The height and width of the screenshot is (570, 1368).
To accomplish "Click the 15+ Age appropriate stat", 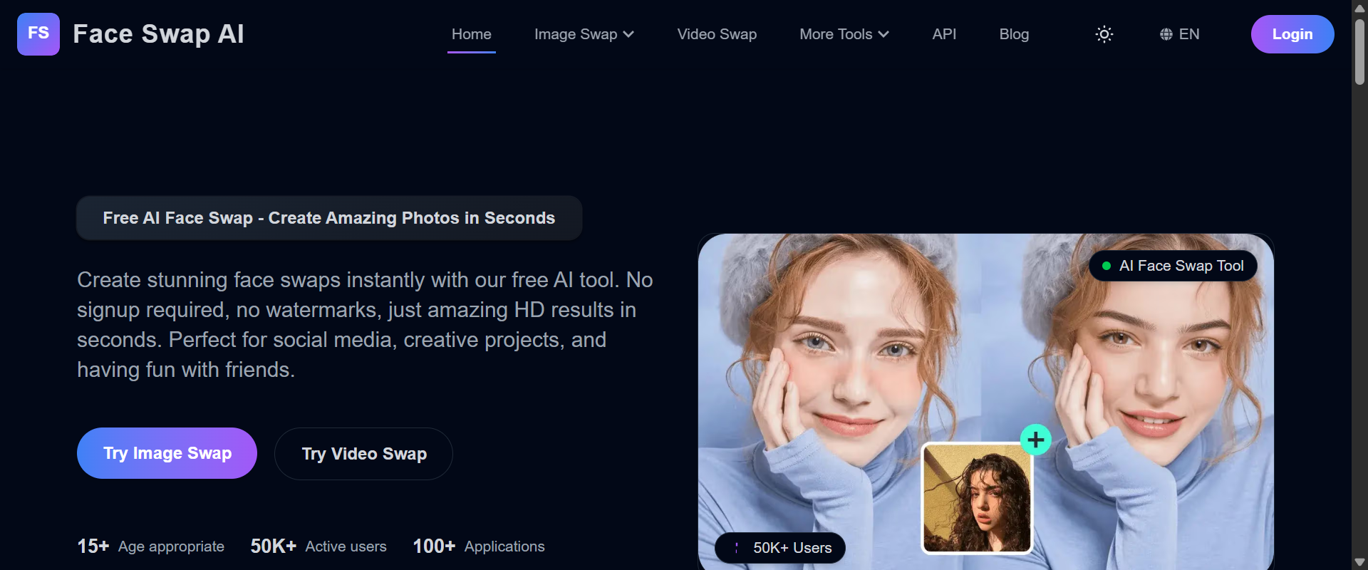I will 150,546.
